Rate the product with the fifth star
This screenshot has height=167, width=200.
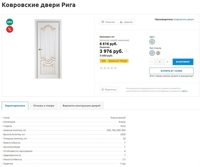115,68
